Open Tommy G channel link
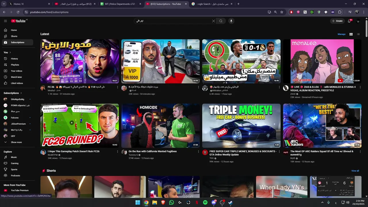Image resolution: width=368 pixels, height=207 pixels. click(133, 155)
